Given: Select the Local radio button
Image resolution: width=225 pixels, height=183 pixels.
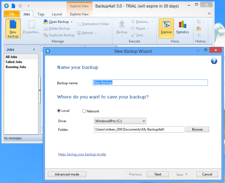Looking at the screenshot, I should [x=59, y=111].
